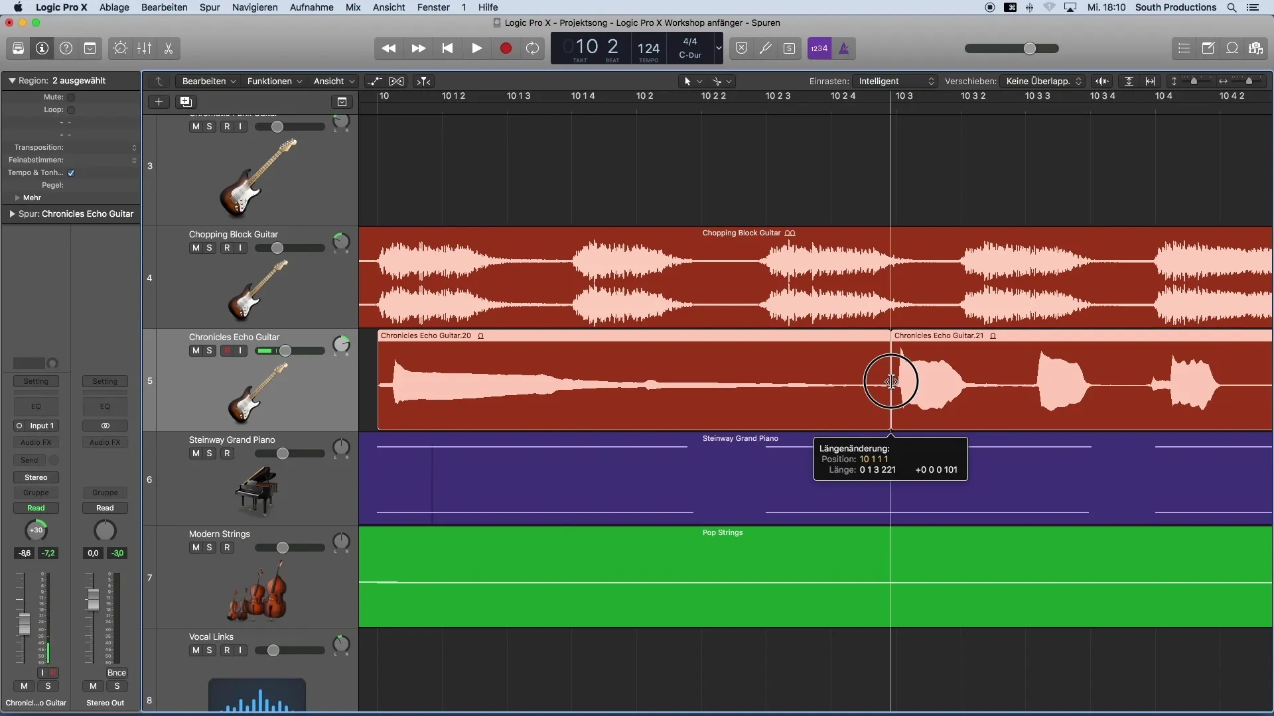1274x716 pixels.
Task: Toggle Cycle mode button
Action: point(532,48)
